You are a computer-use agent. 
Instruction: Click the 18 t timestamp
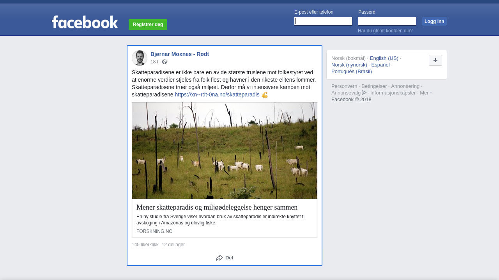click(x=154, y=62)
